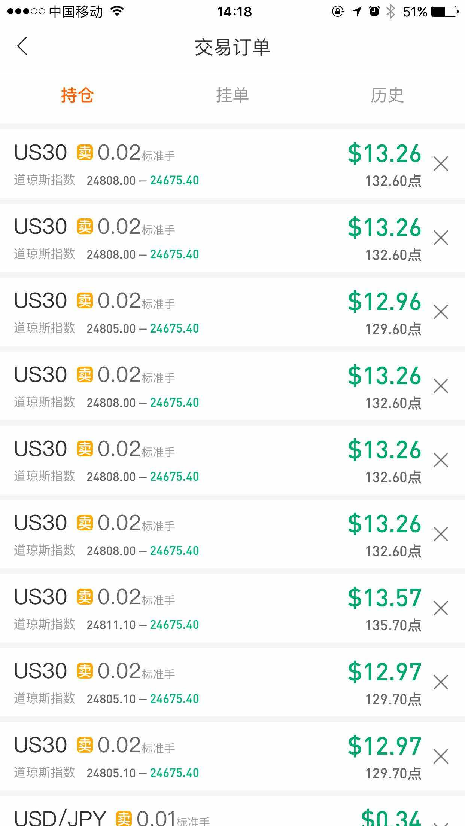Tap the $12.96 profit amount
The image size is (465, 826).
point(385,302)
